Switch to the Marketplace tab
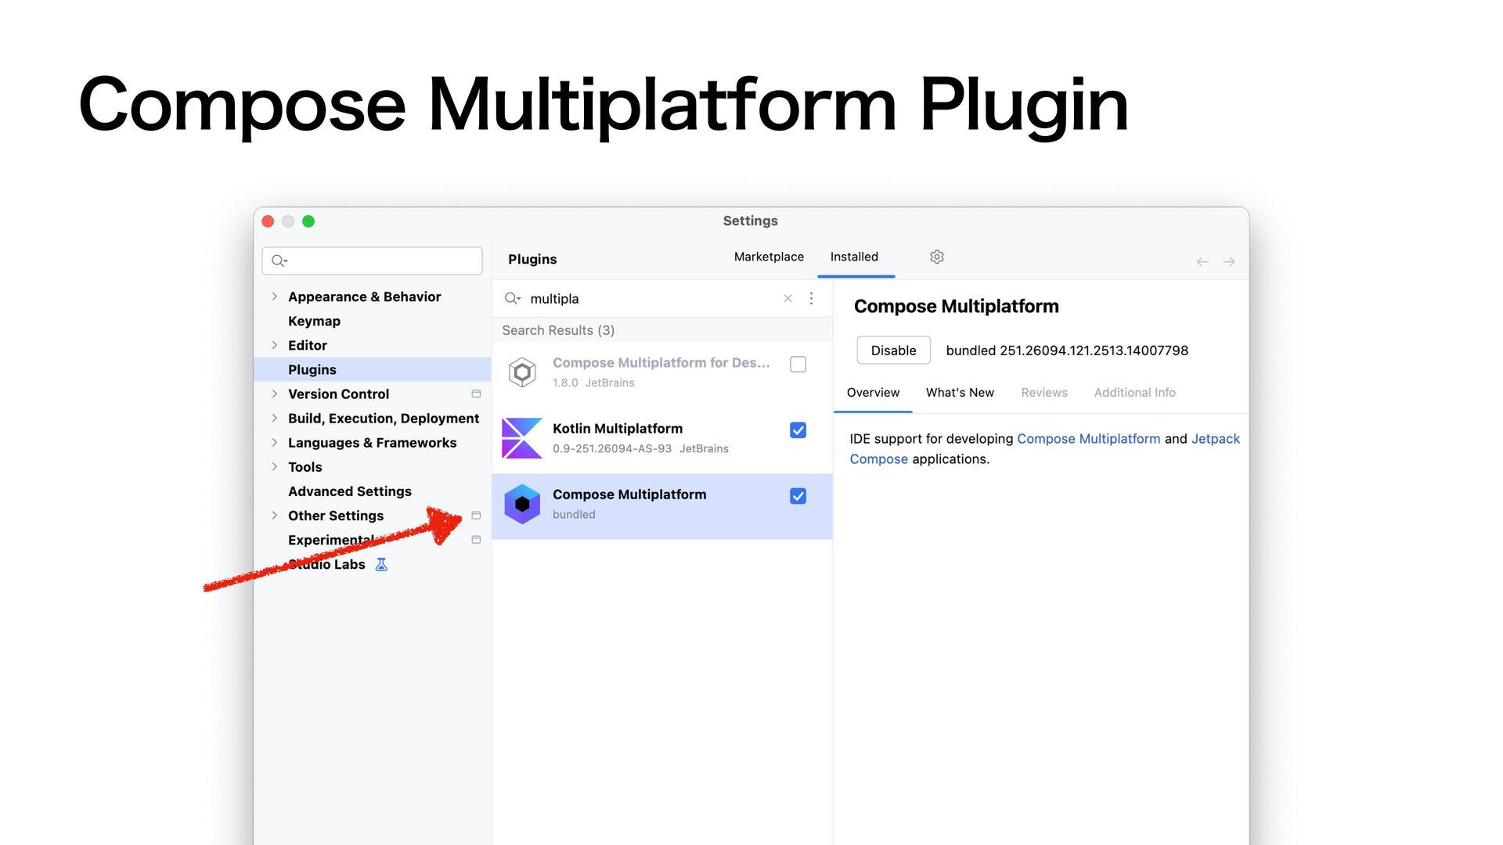Image resolution: width=1503 pixels, height=845 pixels. pyautogui.click(x=769, y=257)
